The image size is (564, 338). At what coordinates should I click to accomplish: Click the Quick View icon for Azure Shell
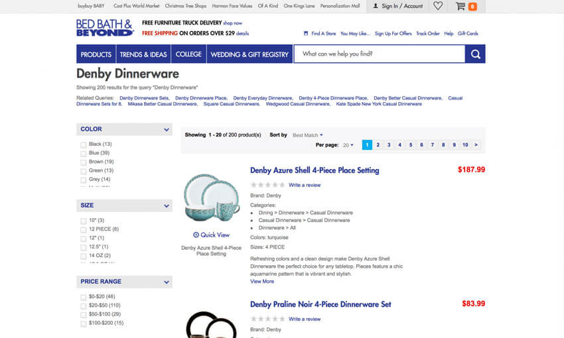click(x=196, y=235)
